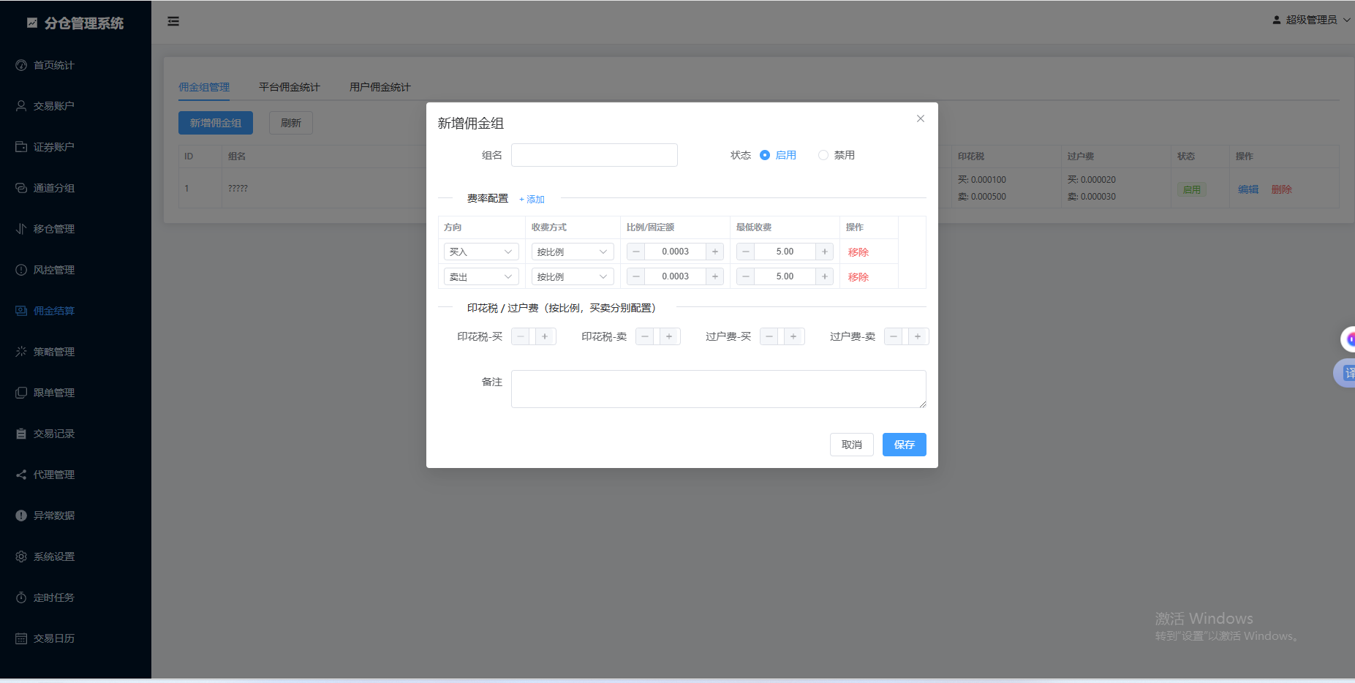1355x683 pixels.
Task: Click 编辑 for commission group 1
Action: point(1248,189)
